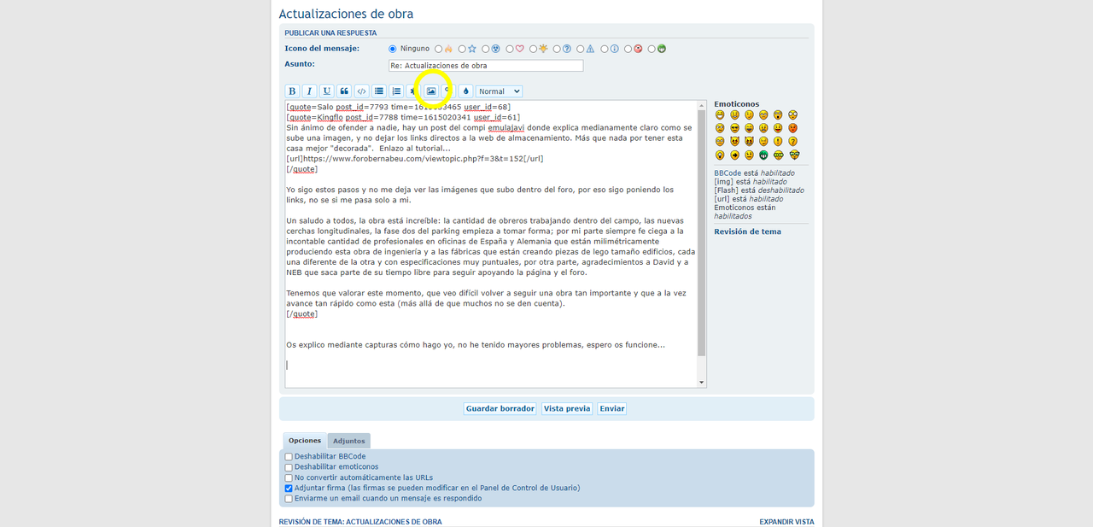The width and height of the screenshot is (1093, 527).
Task: Apply italic formatting with the I button
Action: [309, 91]
